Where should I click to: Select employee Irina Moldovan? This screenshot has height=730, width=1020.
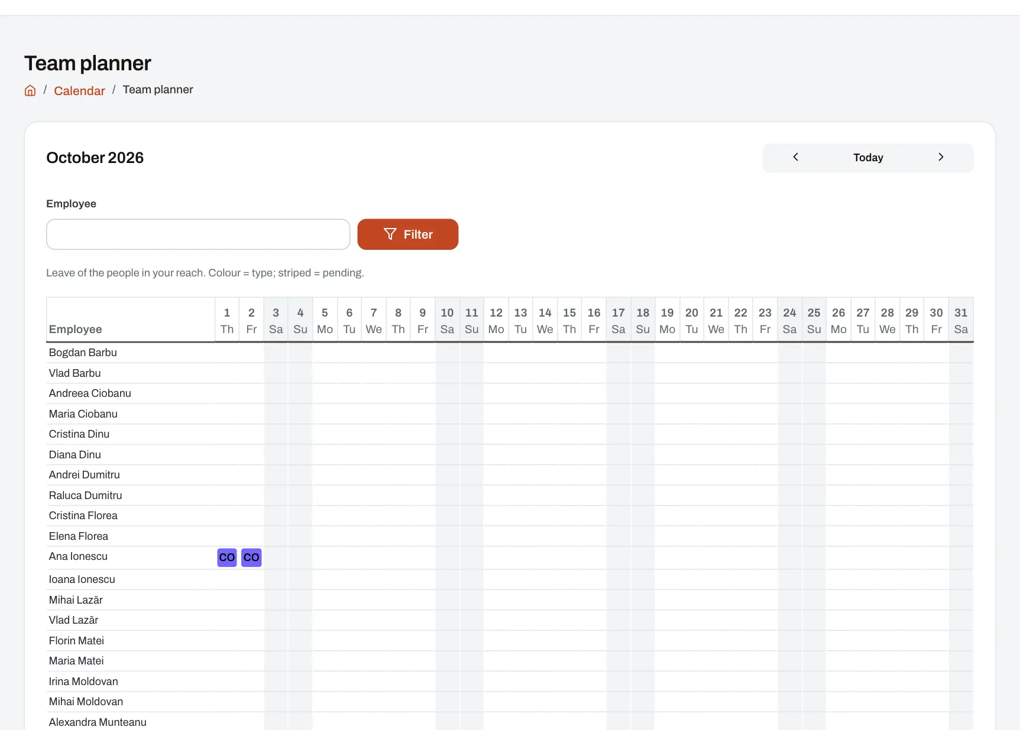click(83, 682)
